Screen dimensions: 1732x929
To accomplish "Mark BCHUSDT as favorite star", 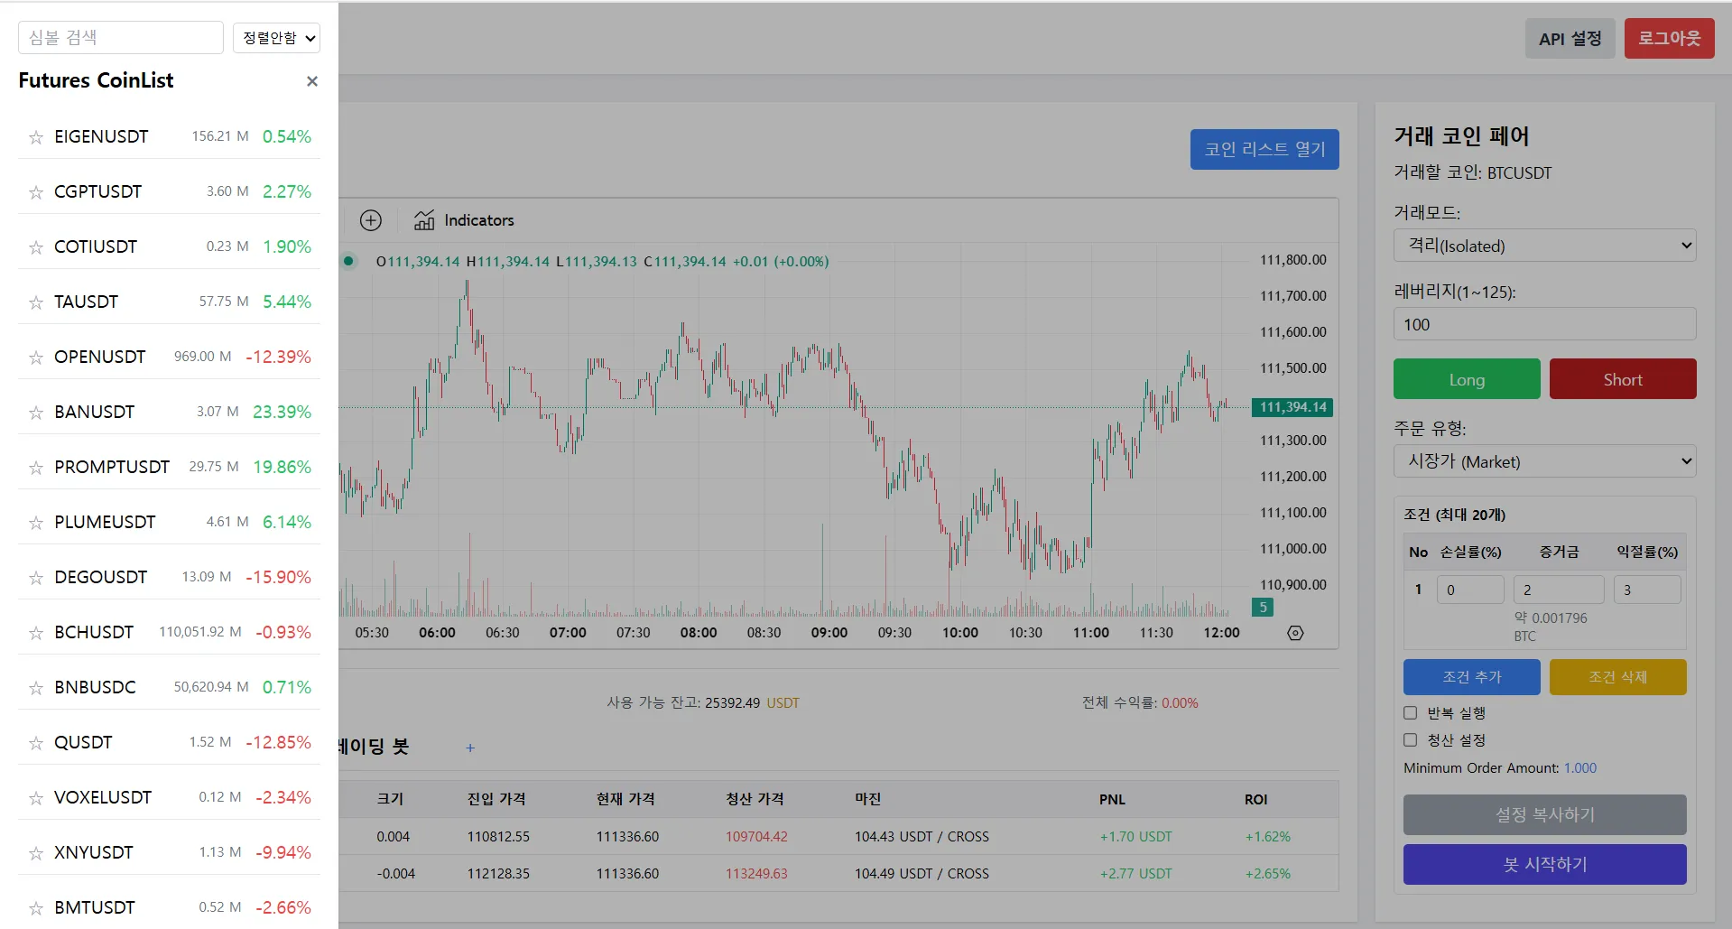I will [36, 633].
